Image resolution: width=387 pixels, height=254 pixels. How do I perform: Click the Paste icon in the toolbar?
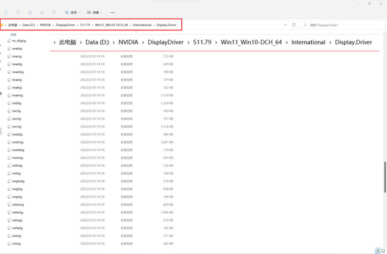(18, 12)
